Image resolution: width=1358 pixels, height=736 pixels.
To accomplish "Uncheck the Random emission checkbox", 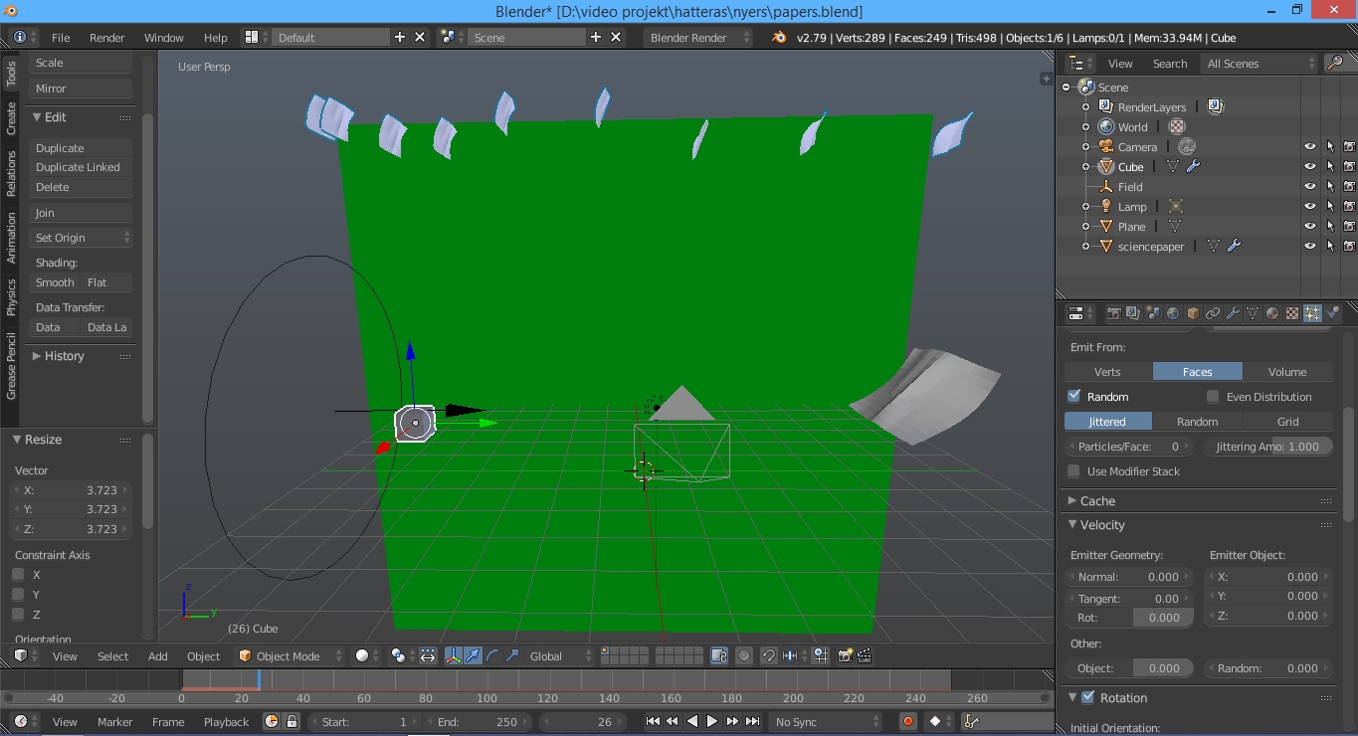I will [x=1074, y=396].
